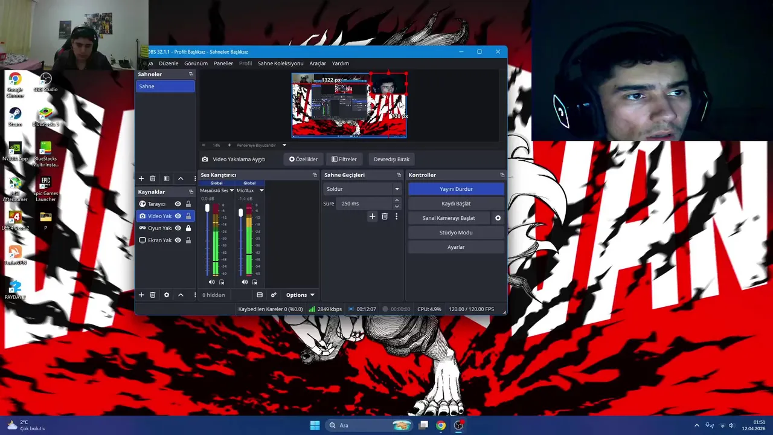This screenshot has width=773, height=435.
Task: Open source properties gear in Kaynaklar toolbar
Action: (x=167, y=295)
